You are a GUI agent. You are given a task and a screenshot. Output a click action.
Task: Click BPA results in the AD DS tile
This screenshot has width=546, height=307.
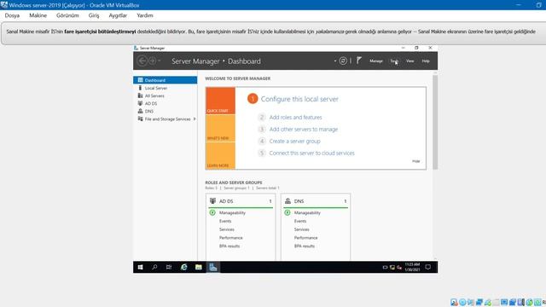[229, 246]
